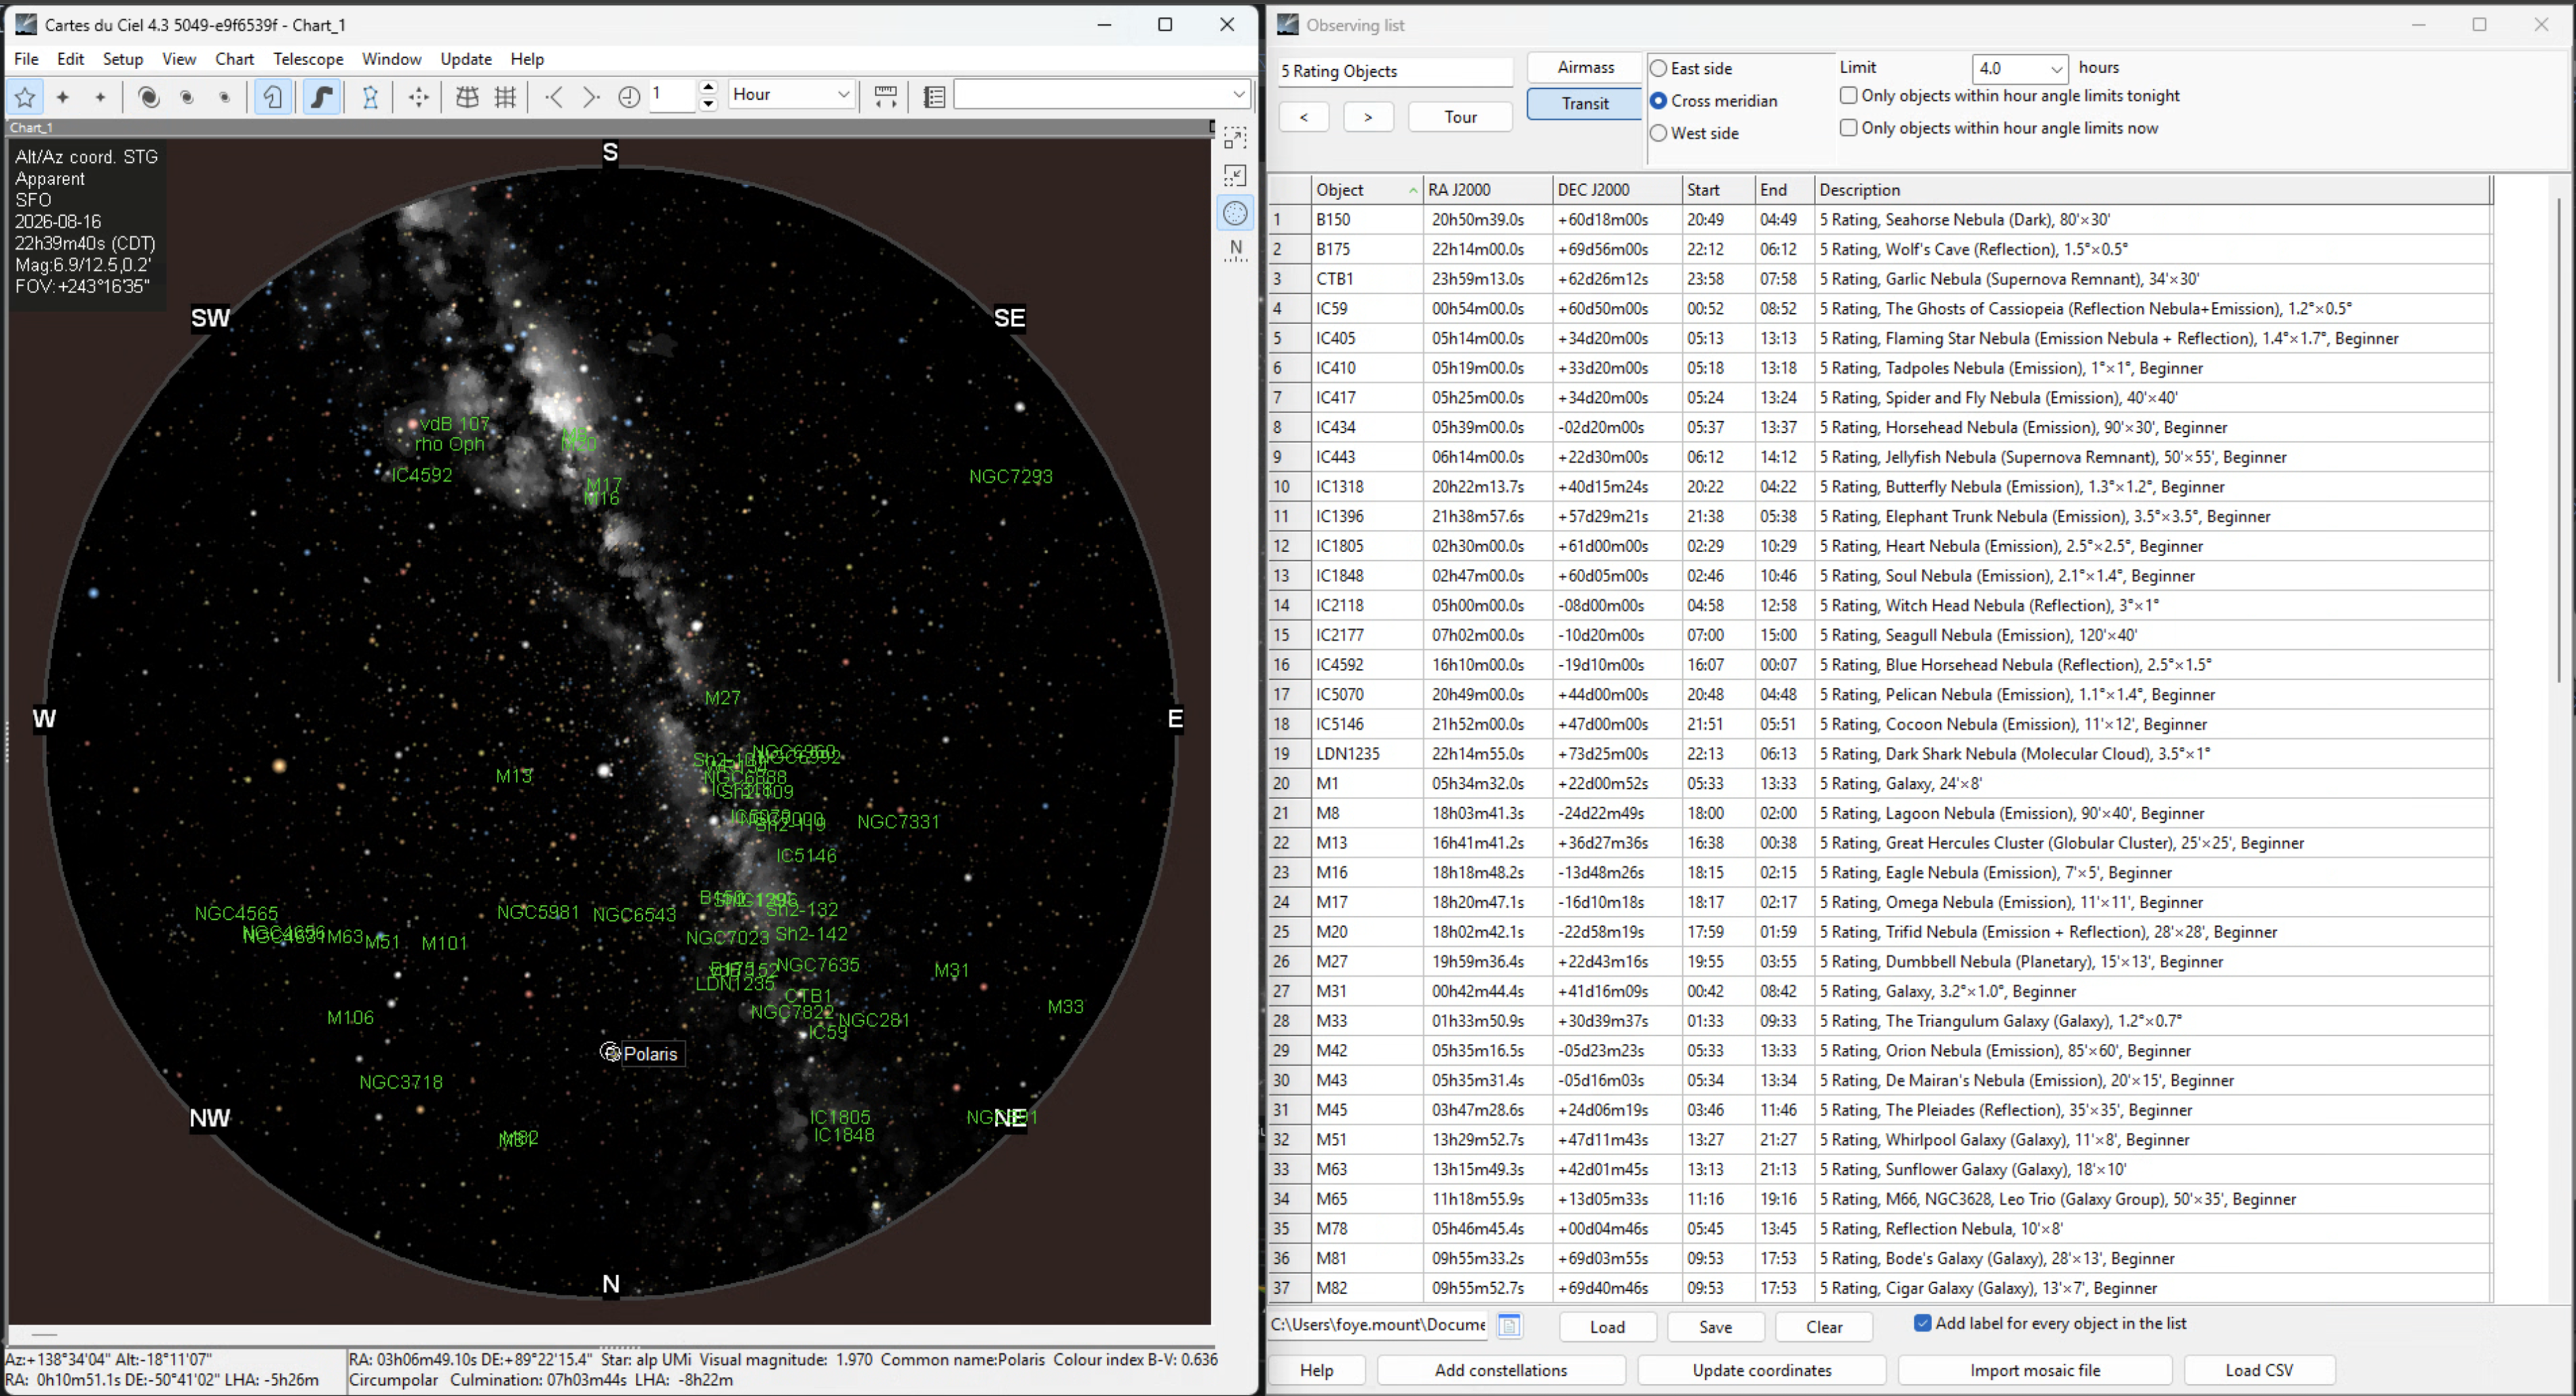Image resolution: width=2576 pixels, height=1396 pixels.
Task: Click the large four-point star toolbar icon
Action: pos(63,97)
